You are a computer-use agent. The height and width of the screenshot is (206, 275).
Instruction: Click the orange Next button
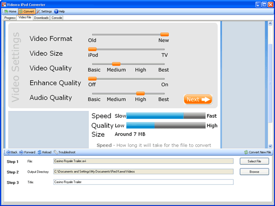[198, 99]
